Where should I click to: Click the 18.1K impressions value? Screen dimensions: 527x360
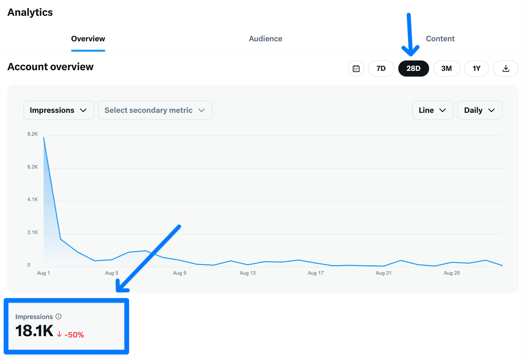(35, 331)
